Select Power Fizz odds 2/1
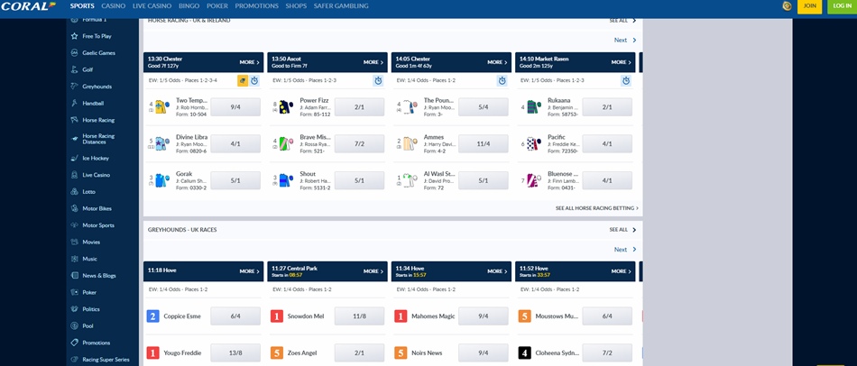This screenshot has height=366, width=857. point(359,107)
